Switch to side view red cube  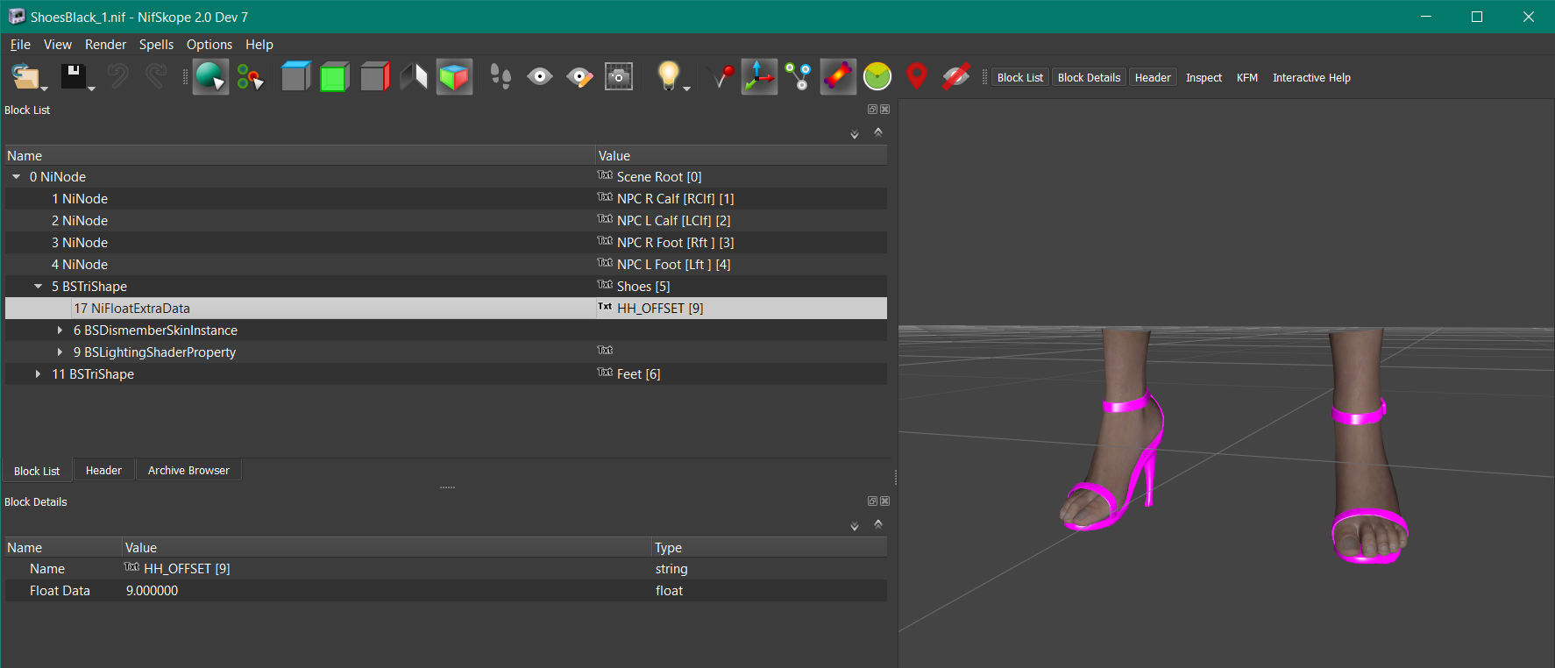point(374,77)
